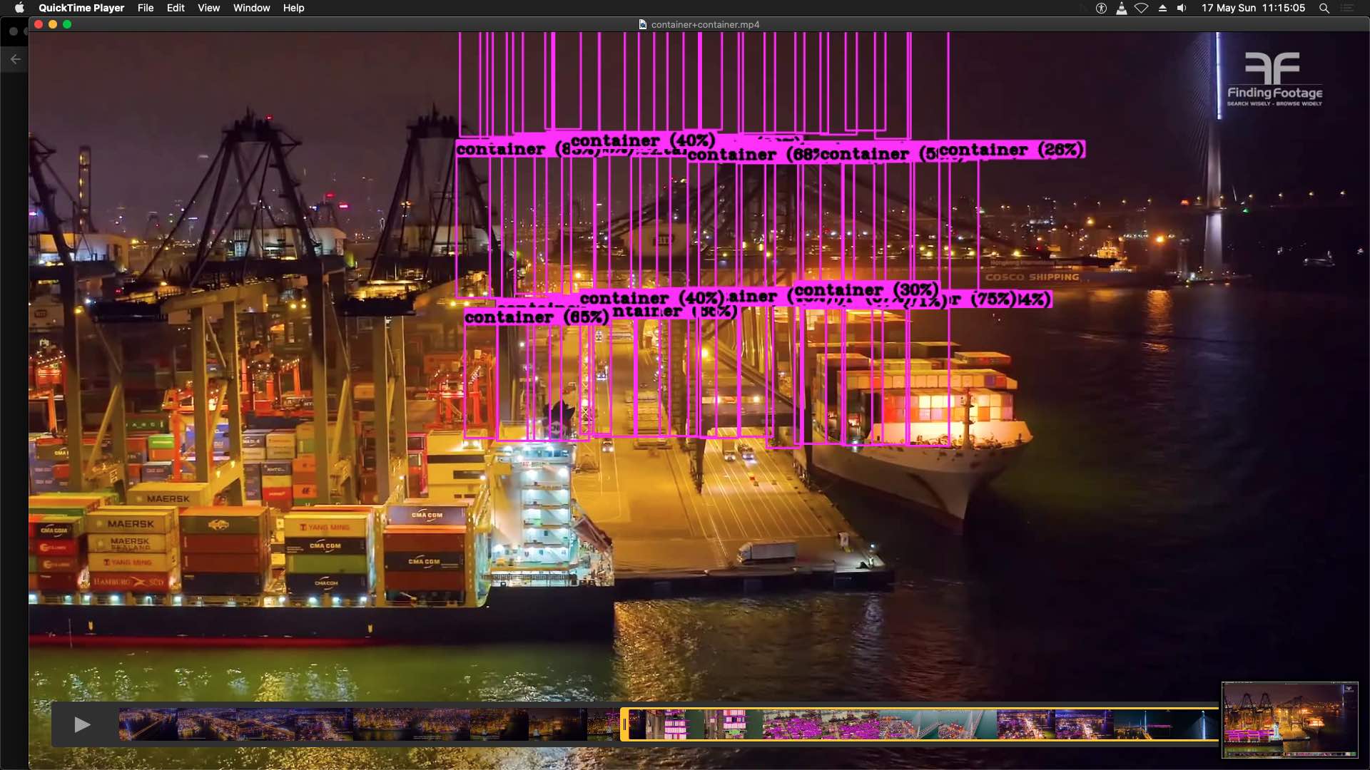Open the QuickTime Player menu
The width and height of the screenshot is (1370, 770).
[81, 8]
